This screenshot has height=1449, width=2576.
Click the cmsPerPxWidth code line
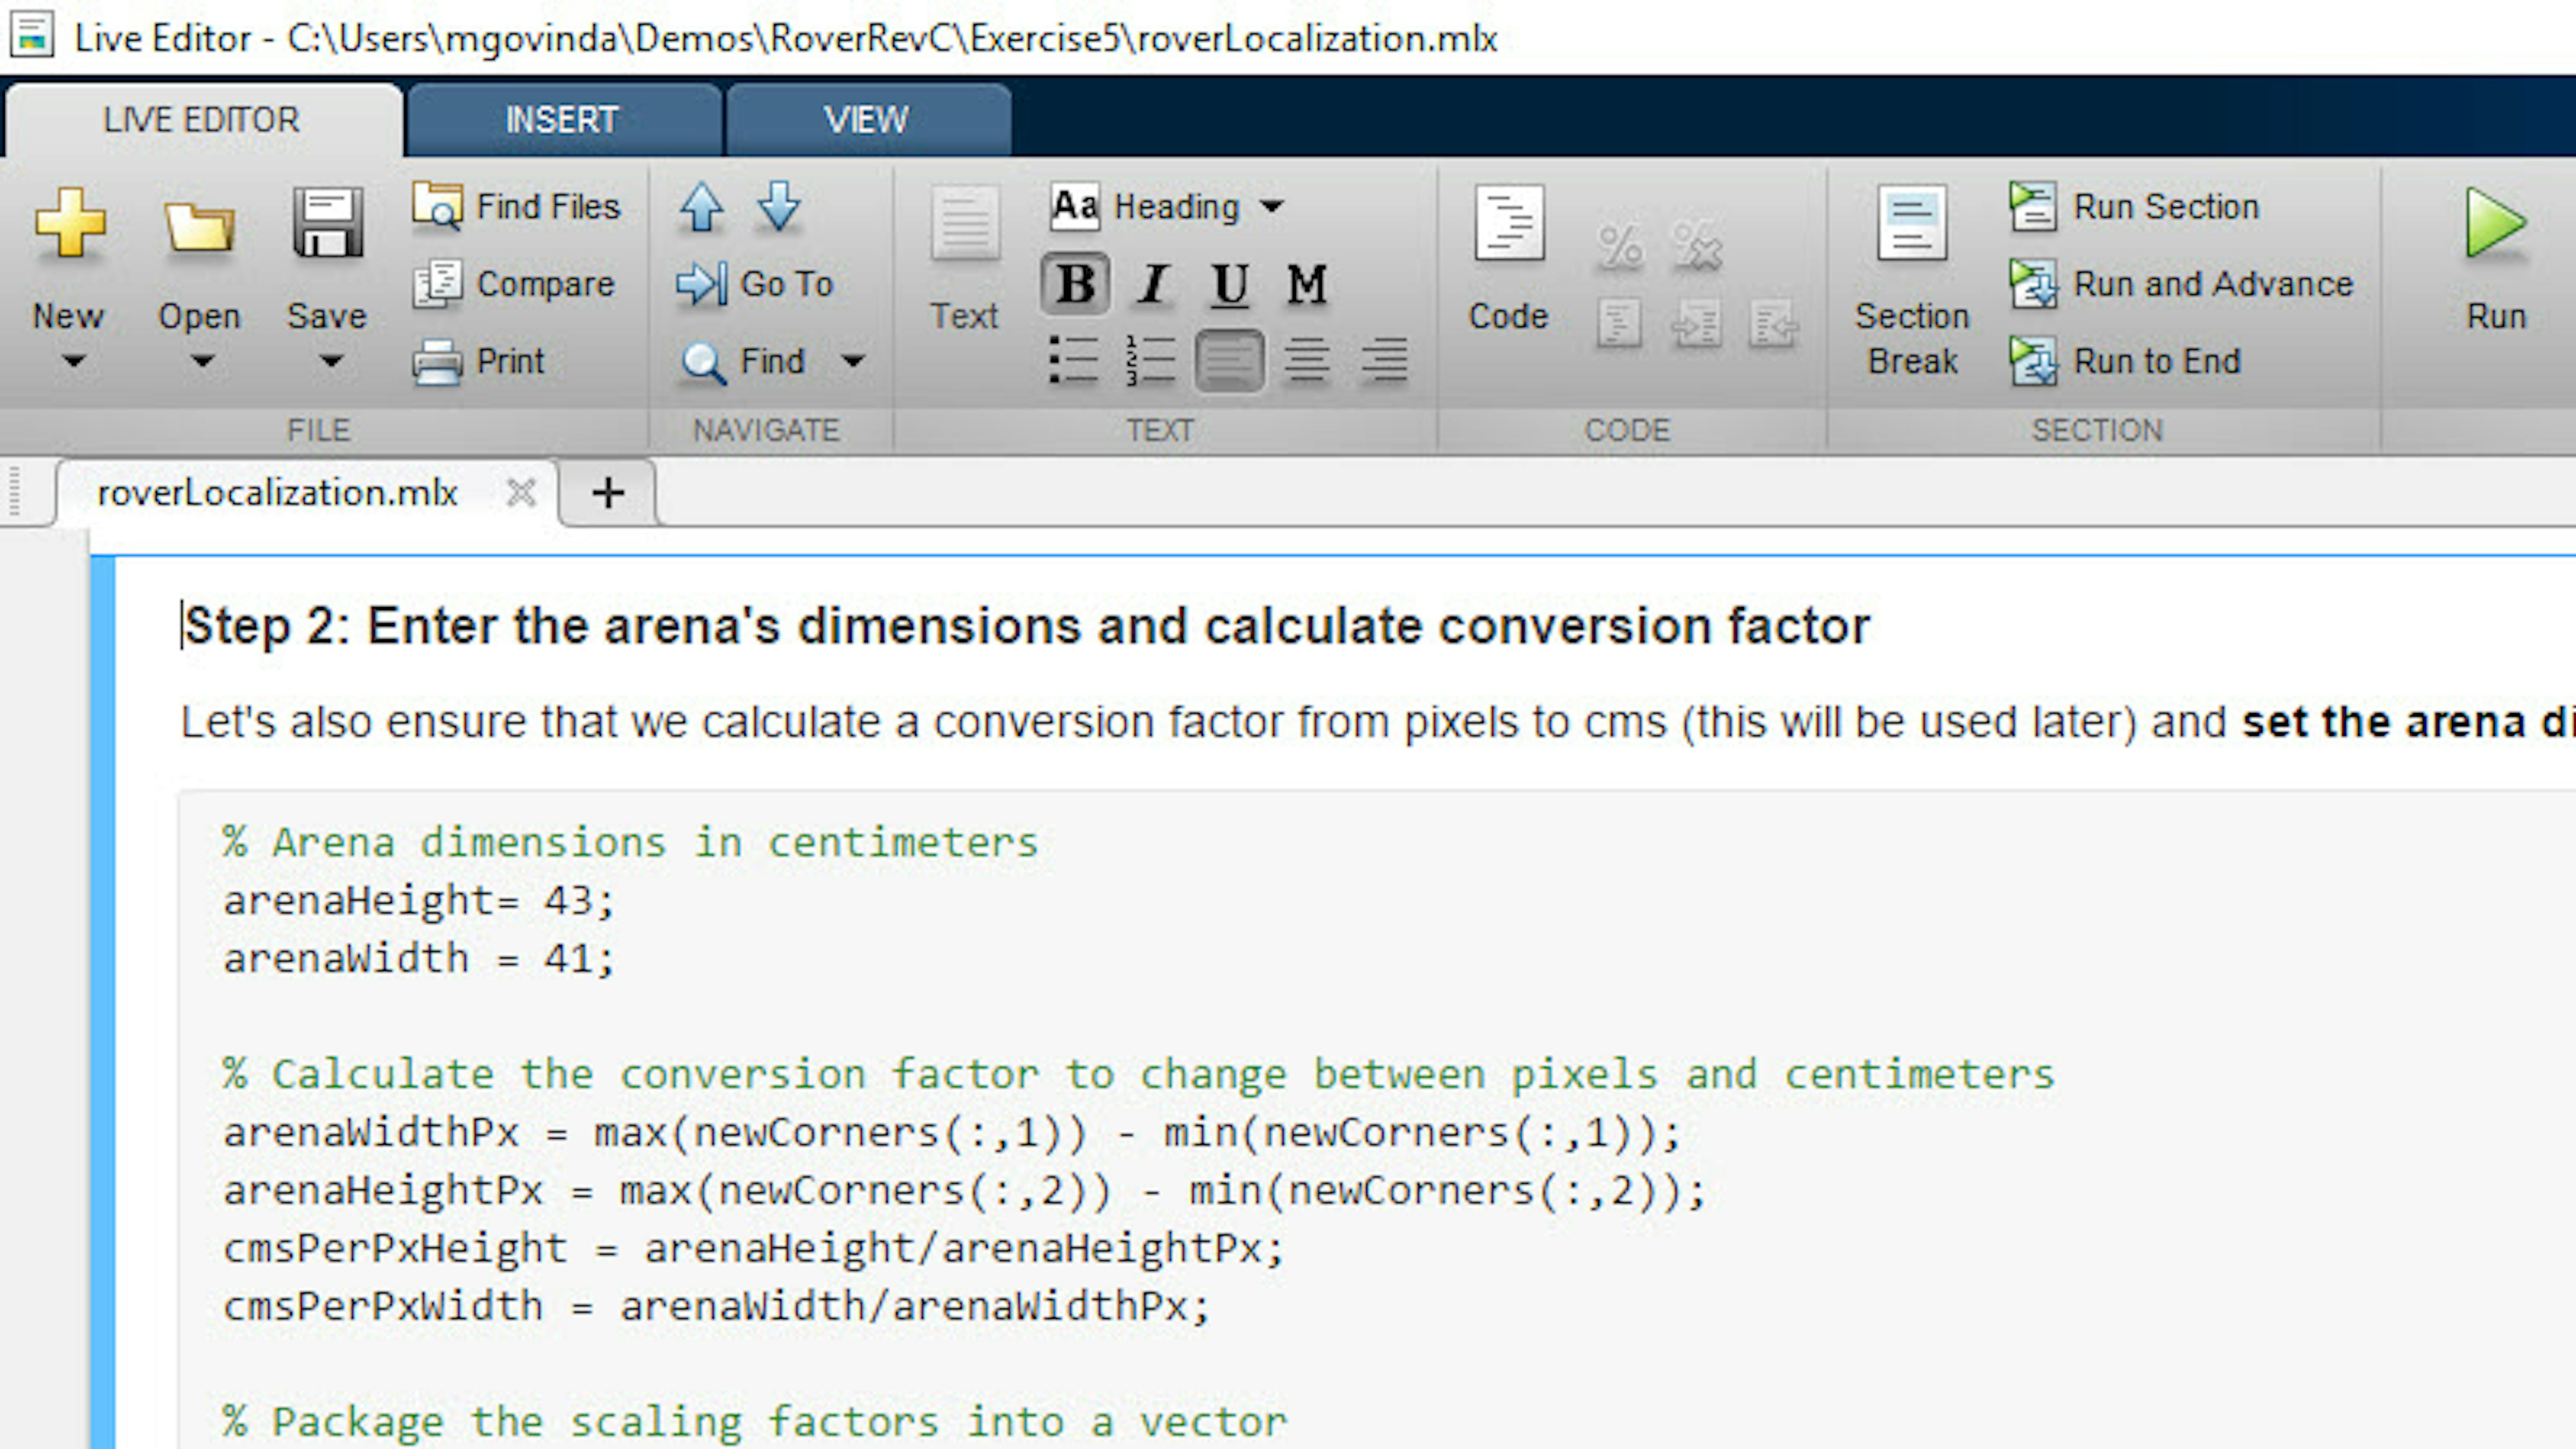click(716, 1307)
